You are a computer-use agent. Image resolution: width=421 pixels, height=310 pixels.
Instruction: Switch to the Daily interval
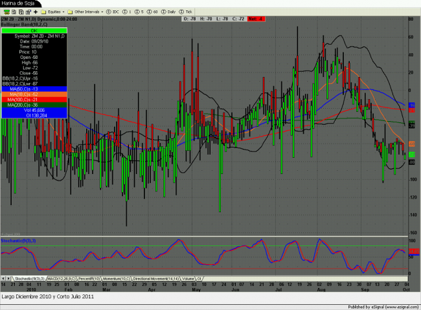[168, 12]
